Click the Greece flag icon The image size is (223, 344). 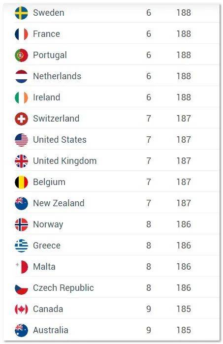[21, 246]
